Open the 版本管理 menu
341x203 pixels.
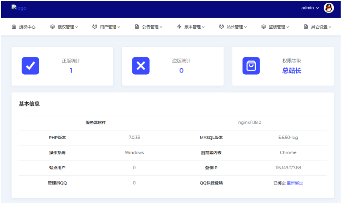click(x=192, y=27)
